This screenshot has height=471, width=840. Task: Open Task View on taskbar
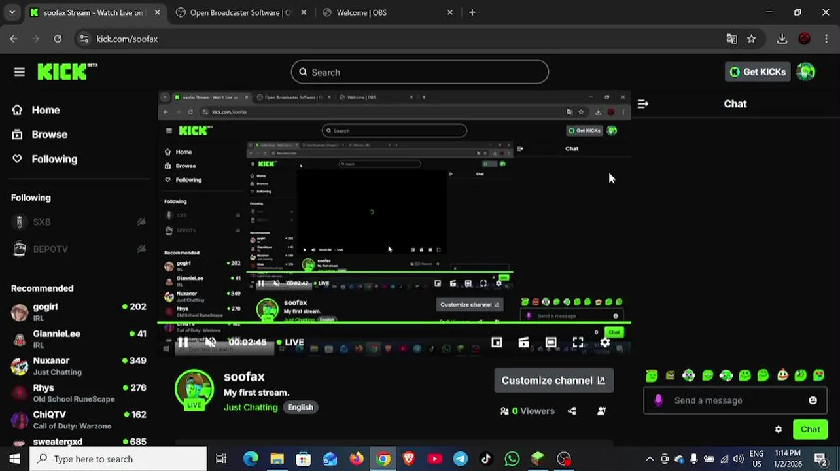(221, 459)
